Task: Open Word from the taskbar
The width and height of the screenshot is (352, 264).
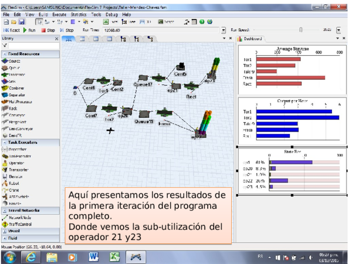Action: (93, 257)
